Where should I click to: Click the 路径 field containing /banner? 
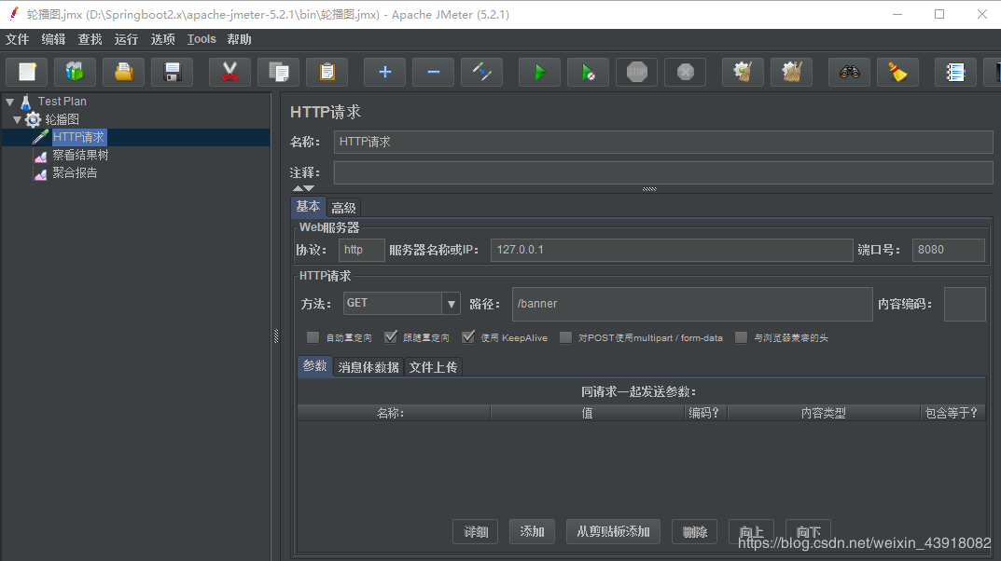(x=691, y=304)
